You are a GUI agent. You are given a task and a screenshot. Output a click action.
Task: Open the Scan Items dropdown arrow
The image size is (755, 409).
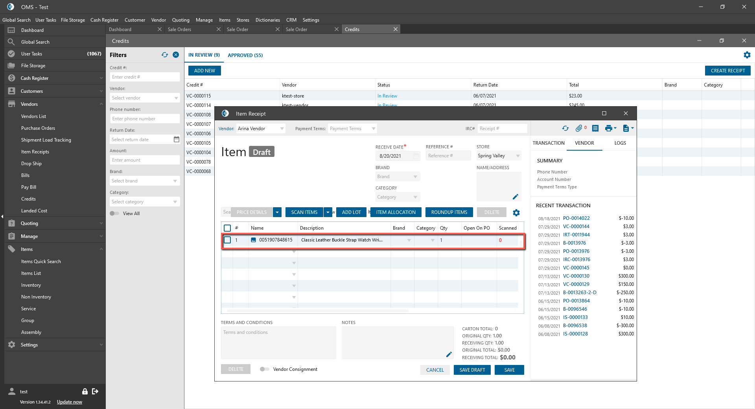(x=328, y=212)
